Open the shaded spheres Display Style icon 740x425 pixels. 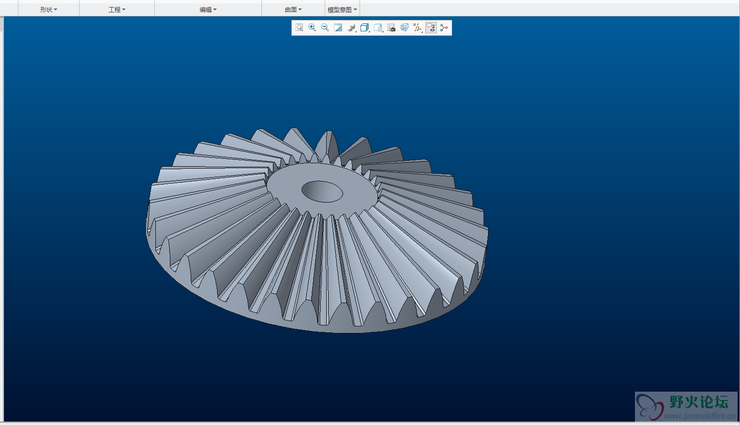click(352, 28)
